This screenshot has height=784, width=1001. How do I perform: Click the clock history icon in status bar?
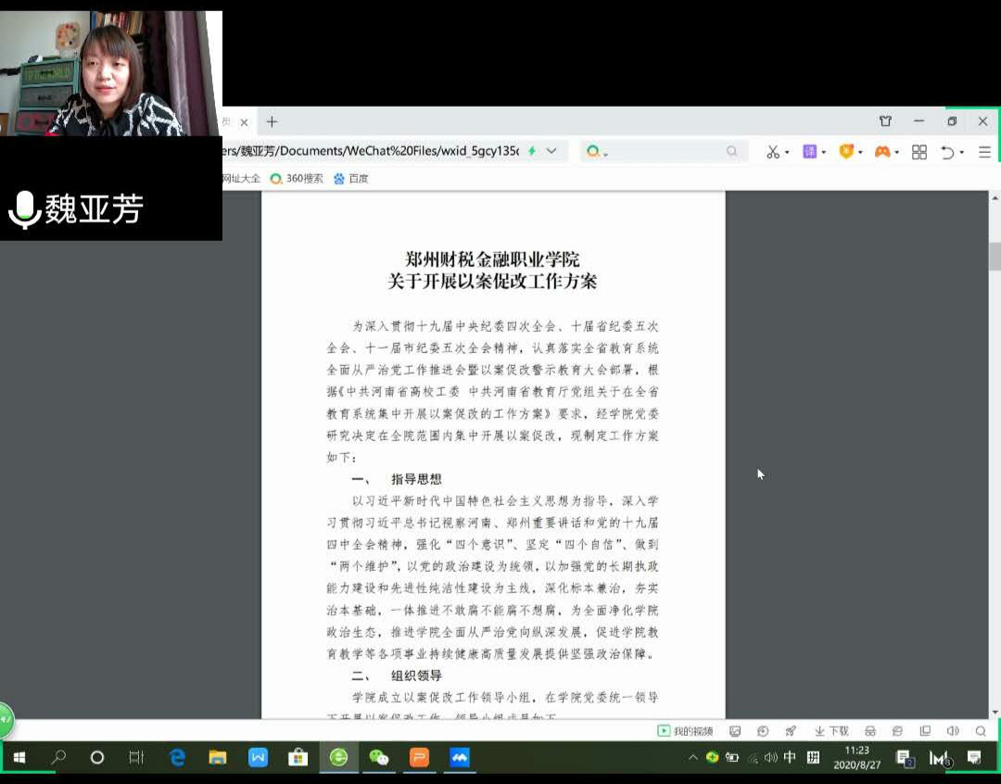(x=763, y=731)
